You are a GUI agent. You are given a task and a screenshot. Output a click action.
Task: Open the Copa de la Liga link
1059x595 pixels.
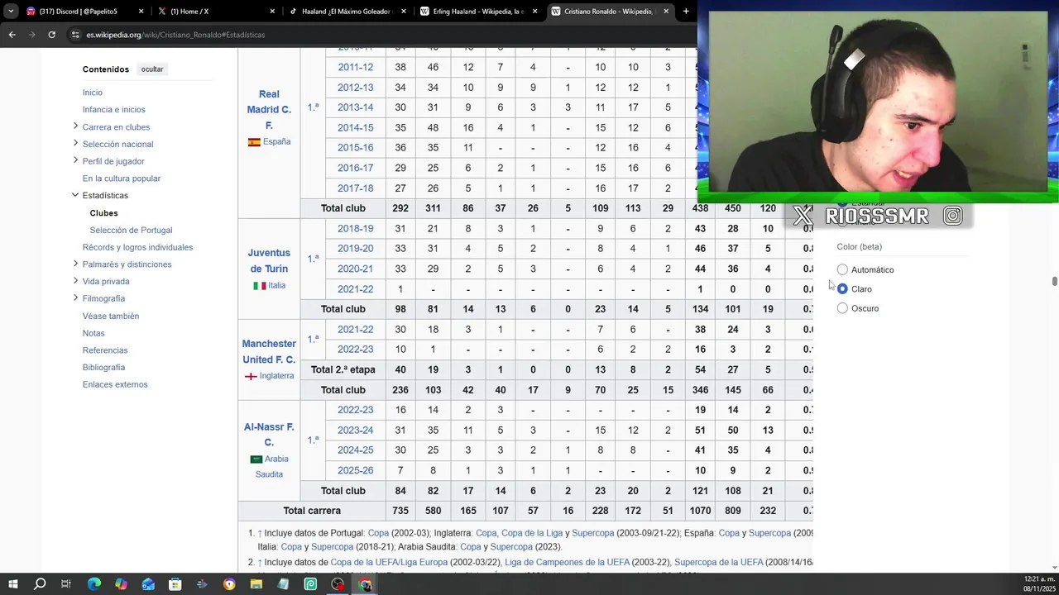pos(532,533)
